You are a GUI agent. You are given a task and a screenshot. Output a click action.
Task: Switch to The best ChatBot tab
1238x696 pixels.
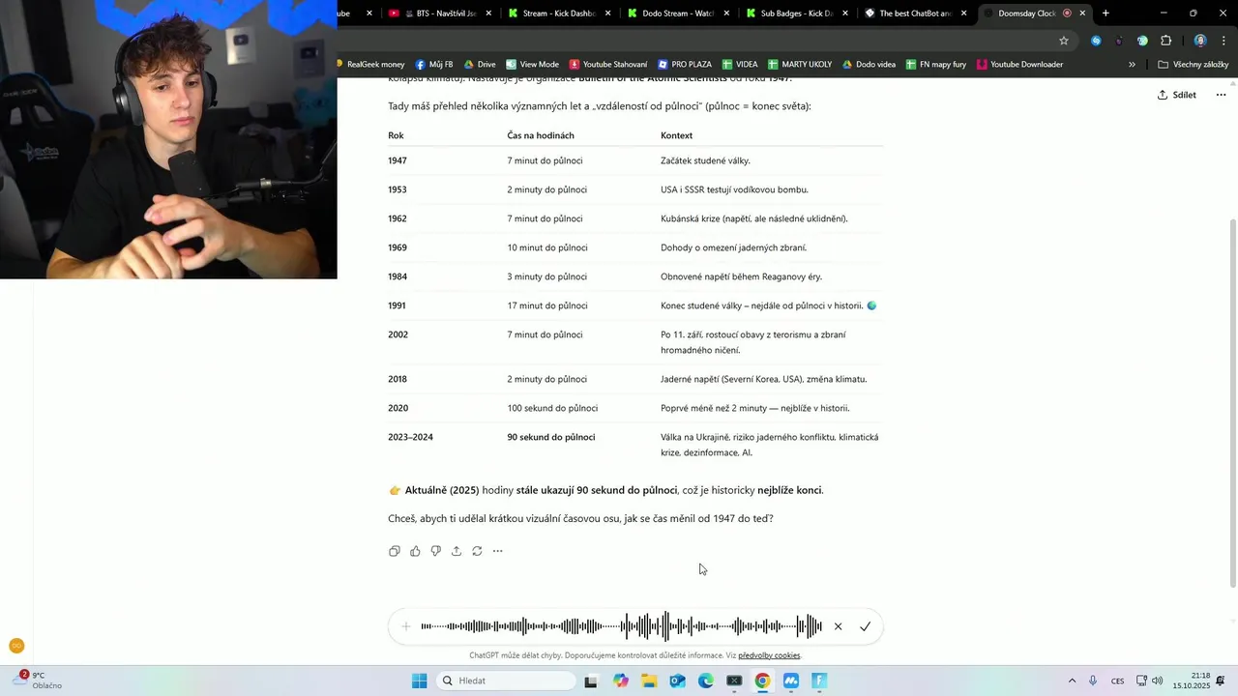[915, 14]
